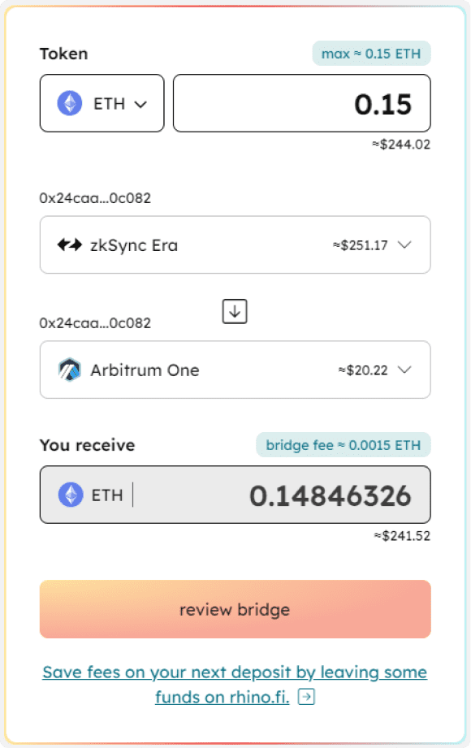471x748 pixels.
Task: Click the Ethereum logo in token selector
Action: click(70, 103)
